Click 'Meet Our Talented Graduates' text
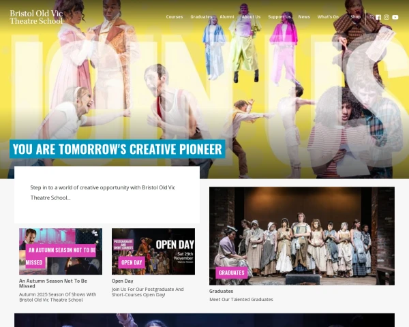409x327 pixels. point(241,299)
